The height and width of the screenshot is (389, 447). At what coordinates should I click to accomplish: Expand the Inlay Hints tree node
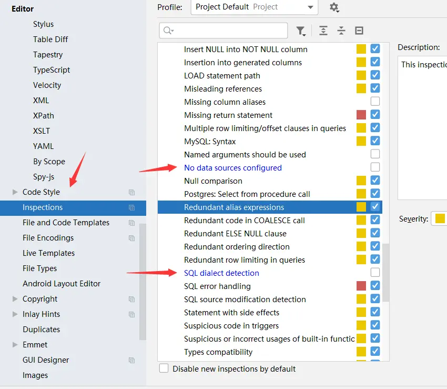pyautogui.click(x=15, y=315)
